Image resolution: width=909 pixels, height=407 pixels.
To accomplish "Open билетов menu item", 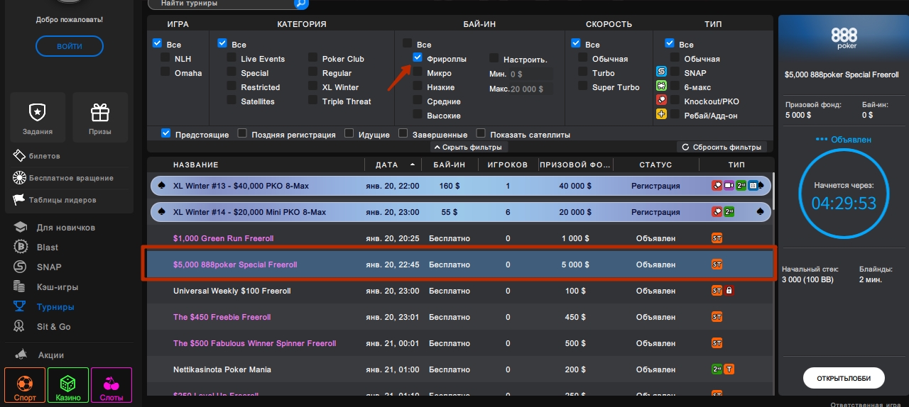I will point(44,156).
